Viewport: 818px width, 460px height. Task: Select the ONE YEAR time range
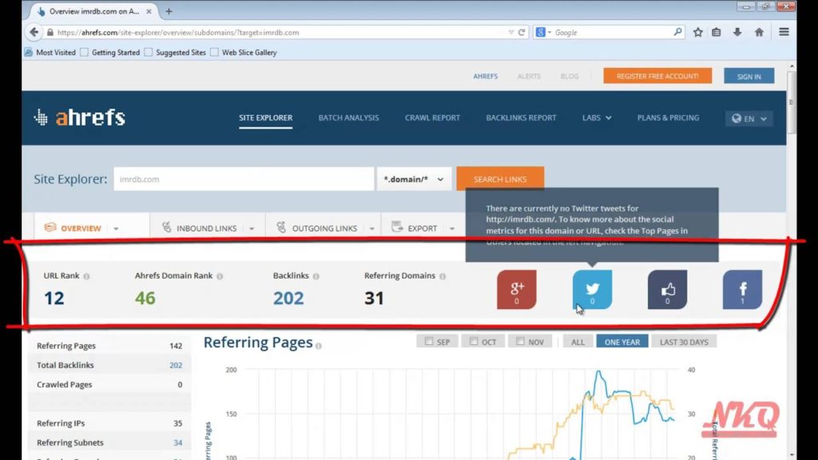click(621, 342)
